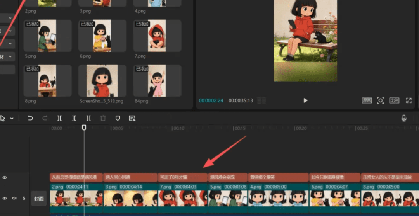Click the 封面 cover button
Screen dimensions: 419x216
39,199
